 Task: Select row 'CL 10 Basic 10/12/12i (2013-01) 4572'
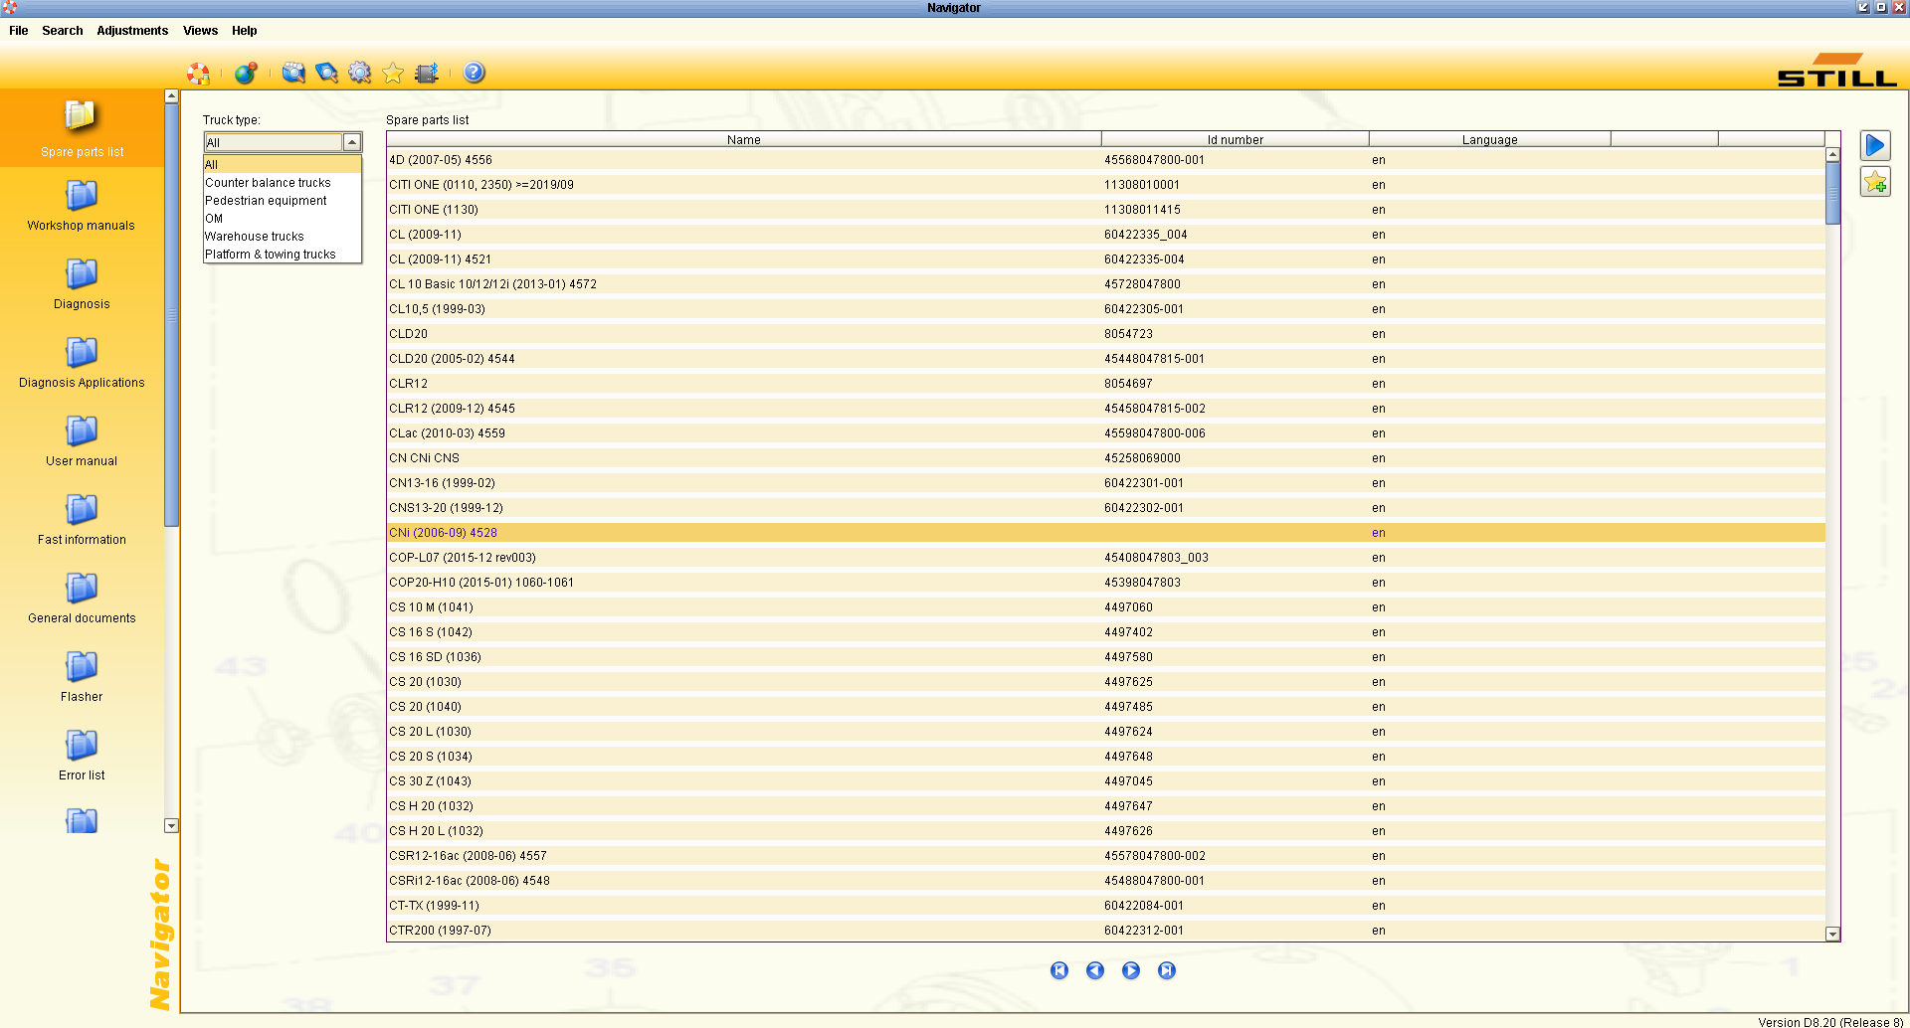coord(1106,284)
